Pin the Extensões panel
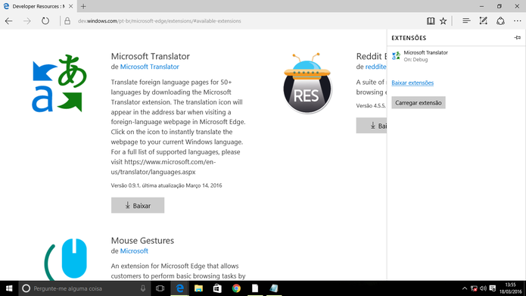526x296 pixels. 517,38
